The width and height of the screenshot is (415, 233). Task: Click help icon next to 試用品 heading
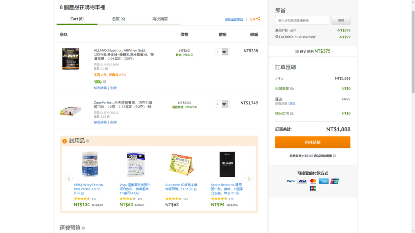[88, 141]
